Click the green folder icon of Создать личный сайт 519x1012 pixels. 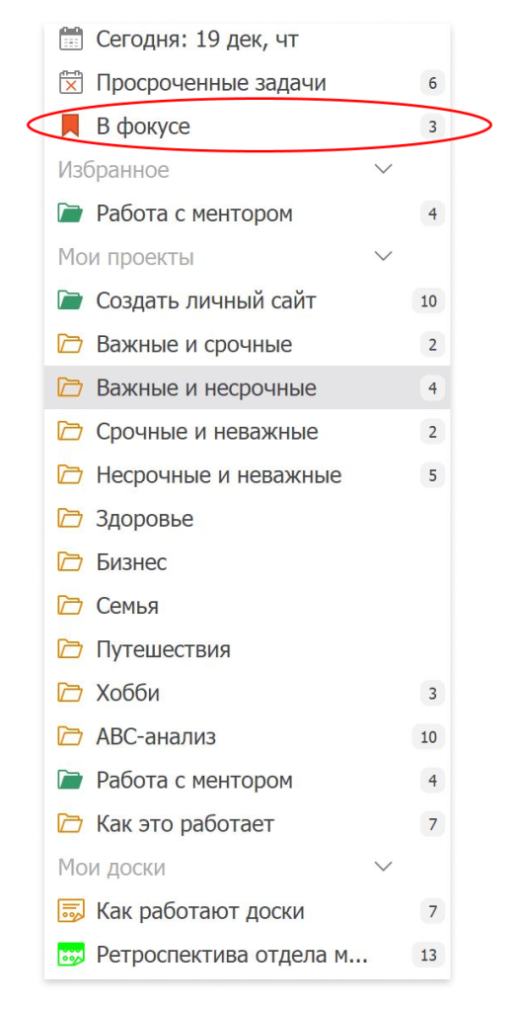pos(70,300)
